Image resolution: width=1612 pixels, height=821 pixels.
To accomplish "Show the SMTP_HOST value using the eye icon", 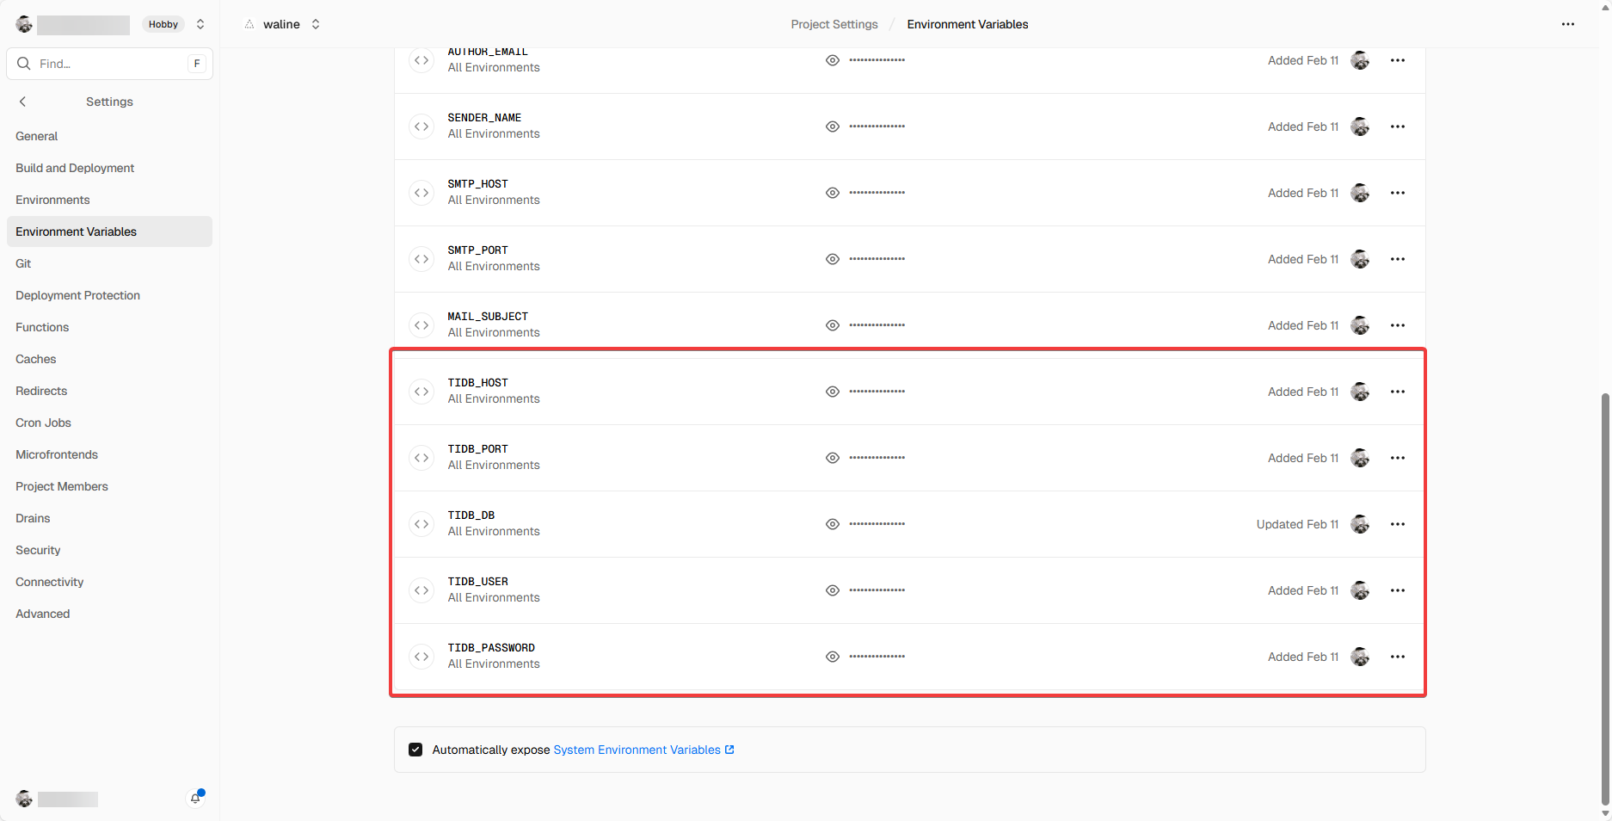I will point(832,193).
